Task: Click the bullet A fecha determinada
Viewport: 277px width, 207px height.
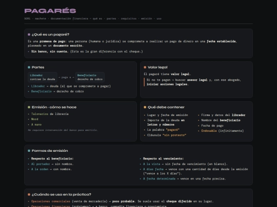Action: pos(185,179)
